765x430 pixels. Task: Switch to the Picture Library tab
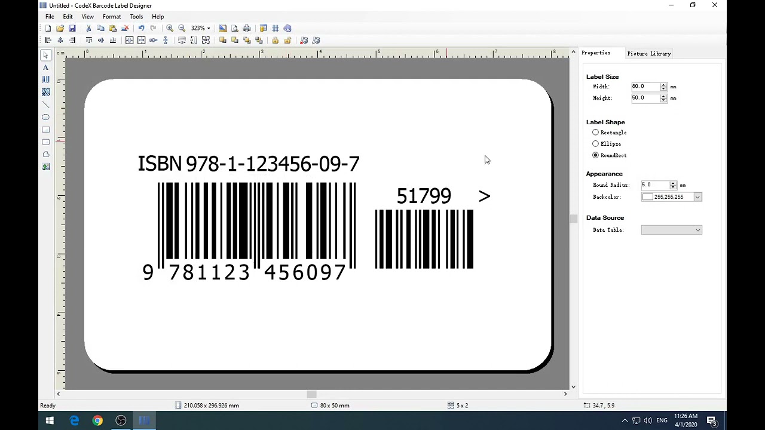(649, 54)
